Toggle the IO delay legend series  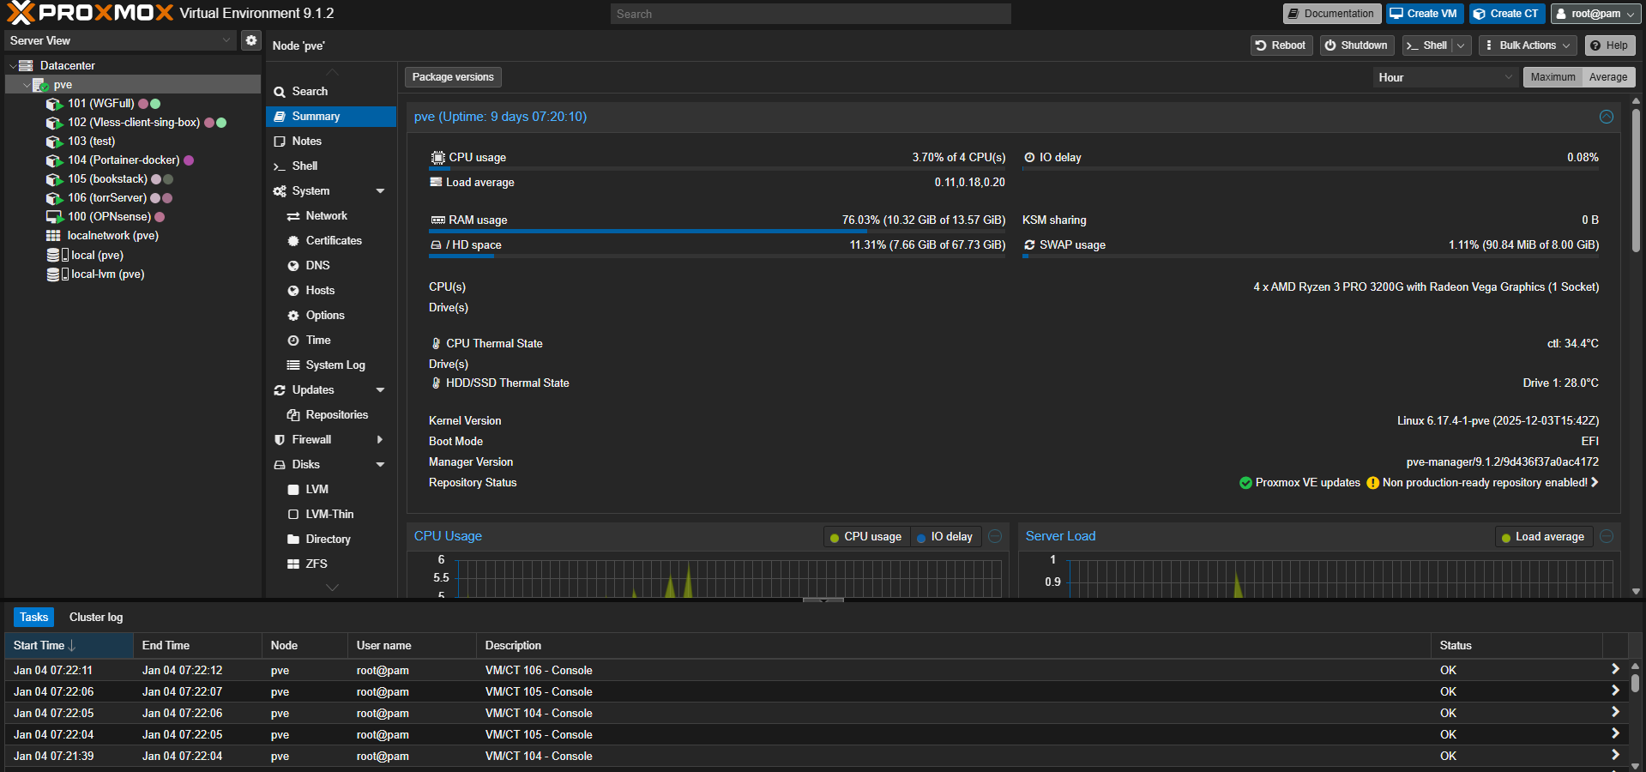[944, 537]
